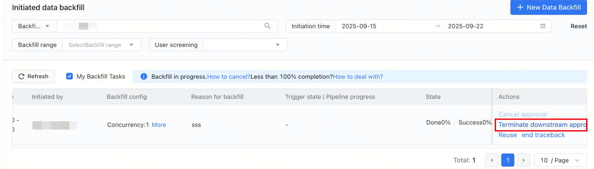594x169 pixels.
Task: Open the Backfi... search type dropdown
Action: click(35, 26)
